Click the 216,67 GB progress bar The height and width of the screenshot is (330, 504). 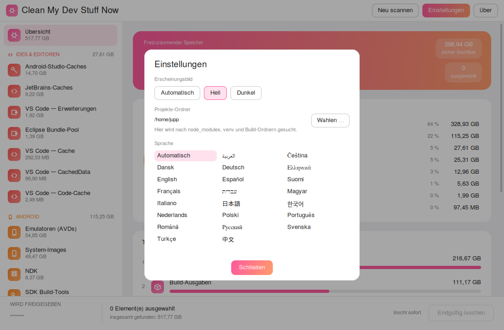coord(420,268)
